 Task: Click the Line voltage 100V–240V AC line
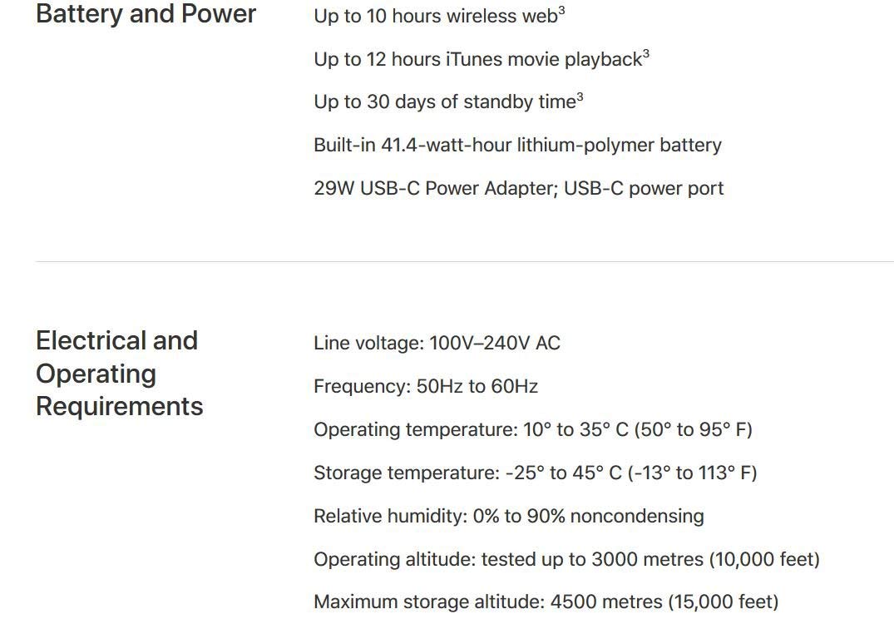click(x=437, y=344)
